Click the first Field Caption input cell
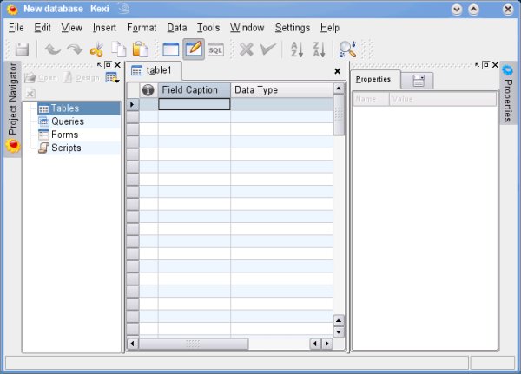The height and width of the screenshot is (374, 521). point(194,104)
